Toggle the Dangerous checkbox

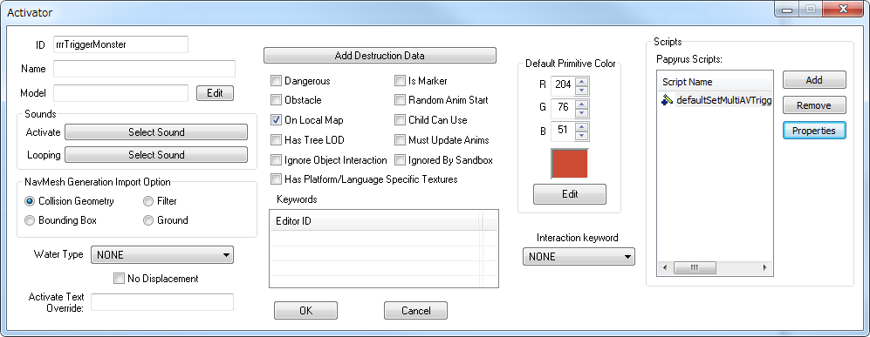pyautogui.click(x=276, y=81)
